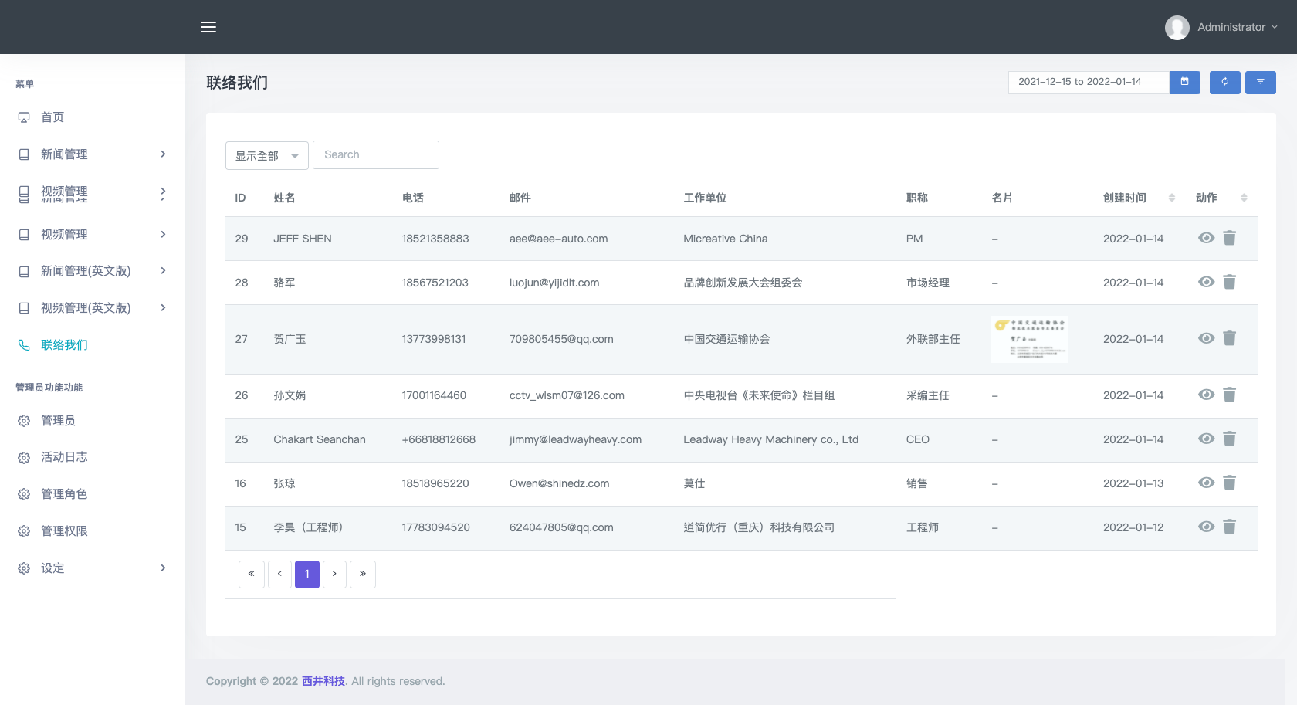Delete the JEFF SHEN record
This screenshot has height=705, width=1297.
[1230, 239]
